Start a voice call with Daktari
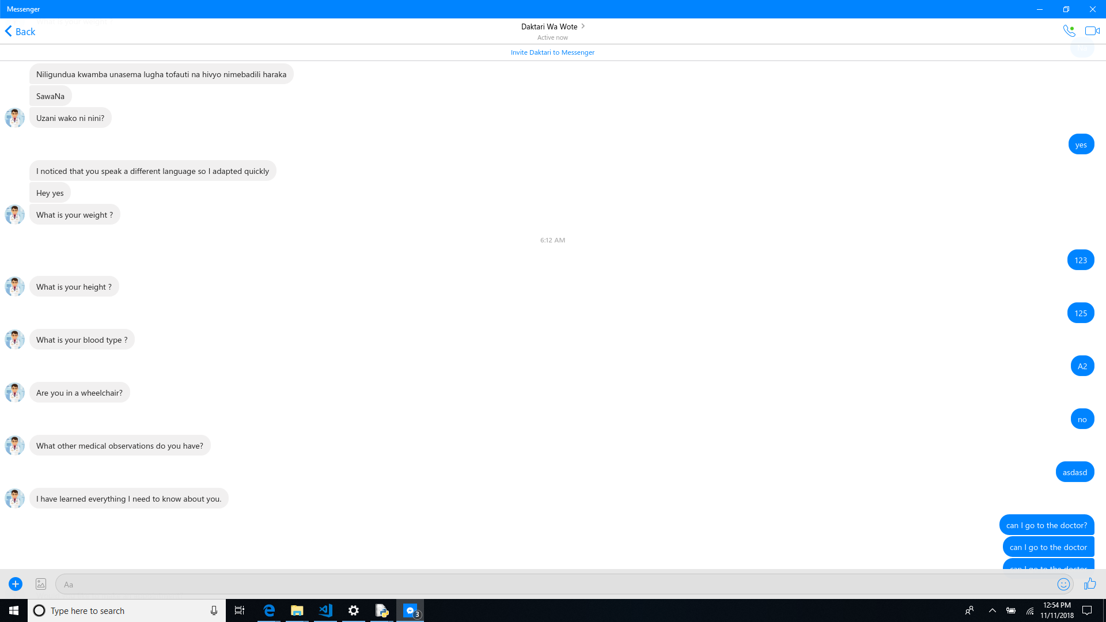 tap(1069, 31)
